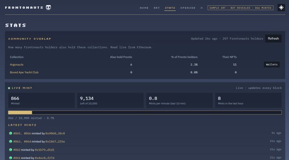Click green status dot for #865 mint
The height and width of the screenshot is (160, 289).
(11, 133)
